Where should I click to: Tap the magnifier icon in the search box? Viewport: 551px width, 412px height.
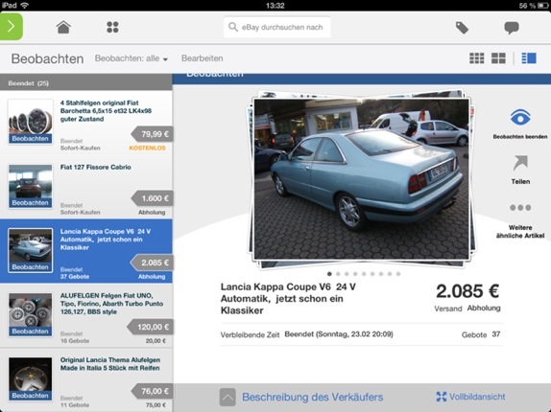232,27
